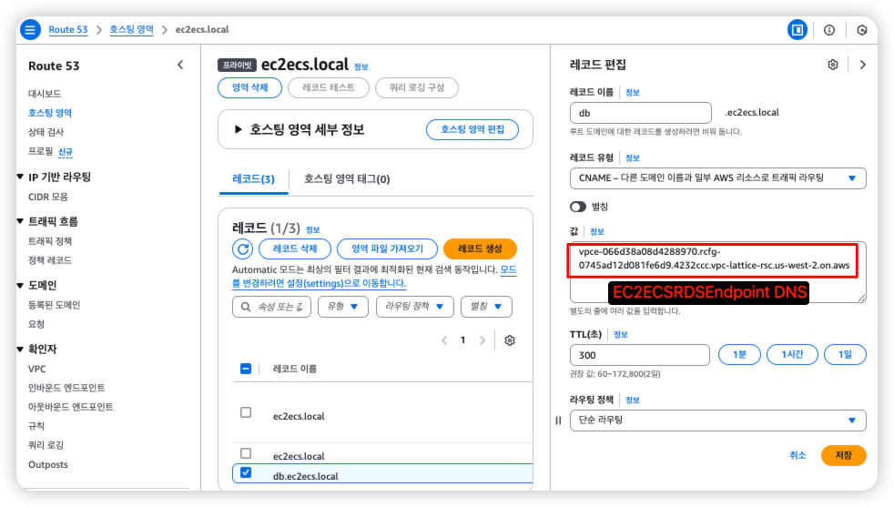Image resolution: width=894 pixels, height=507 pixels.
Task: Open edit panel settings gear
Action: (x=833, y=65)
